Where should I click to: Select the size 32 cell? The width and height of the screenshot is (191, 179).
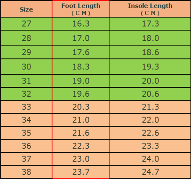(x=26, y=94)
